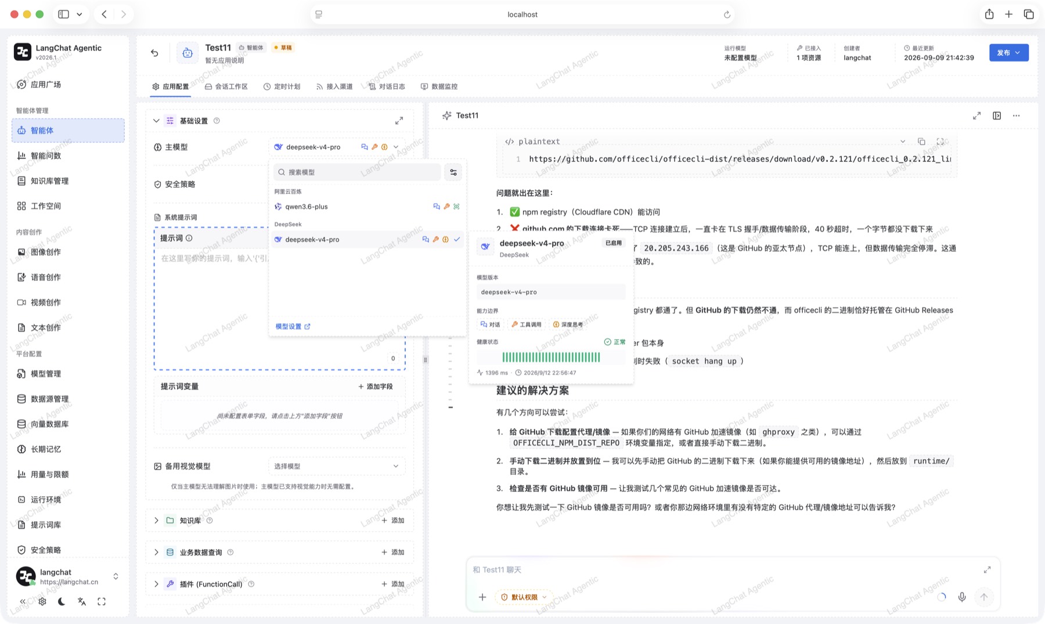1045x624 pixels.
Task: Switch to the 定时计划 tab
Action: point(282,86)
